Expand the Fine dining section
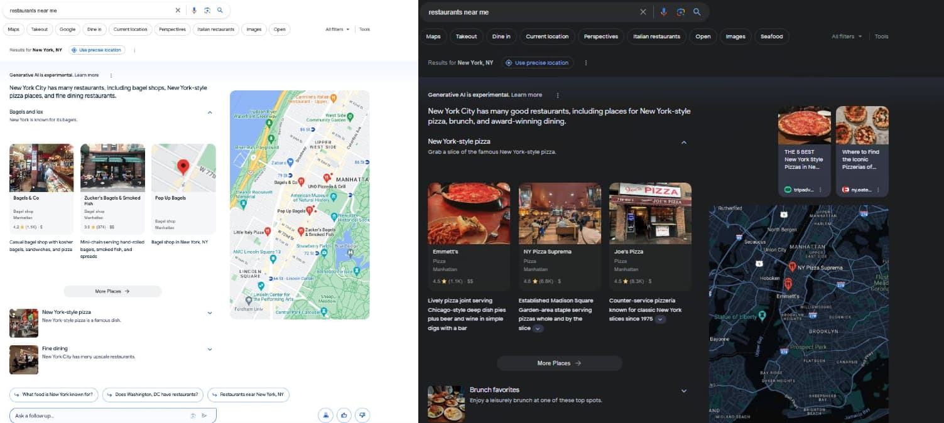The height and width of the screenshot is (423, 944). point(210,349)
